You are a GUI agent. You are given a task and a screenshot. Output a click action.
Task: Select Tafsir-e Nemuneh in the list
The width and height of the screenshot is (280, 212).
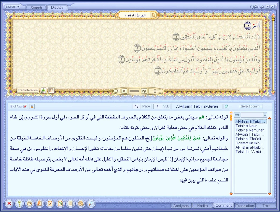pyautogui.click(x=251, y=130)
